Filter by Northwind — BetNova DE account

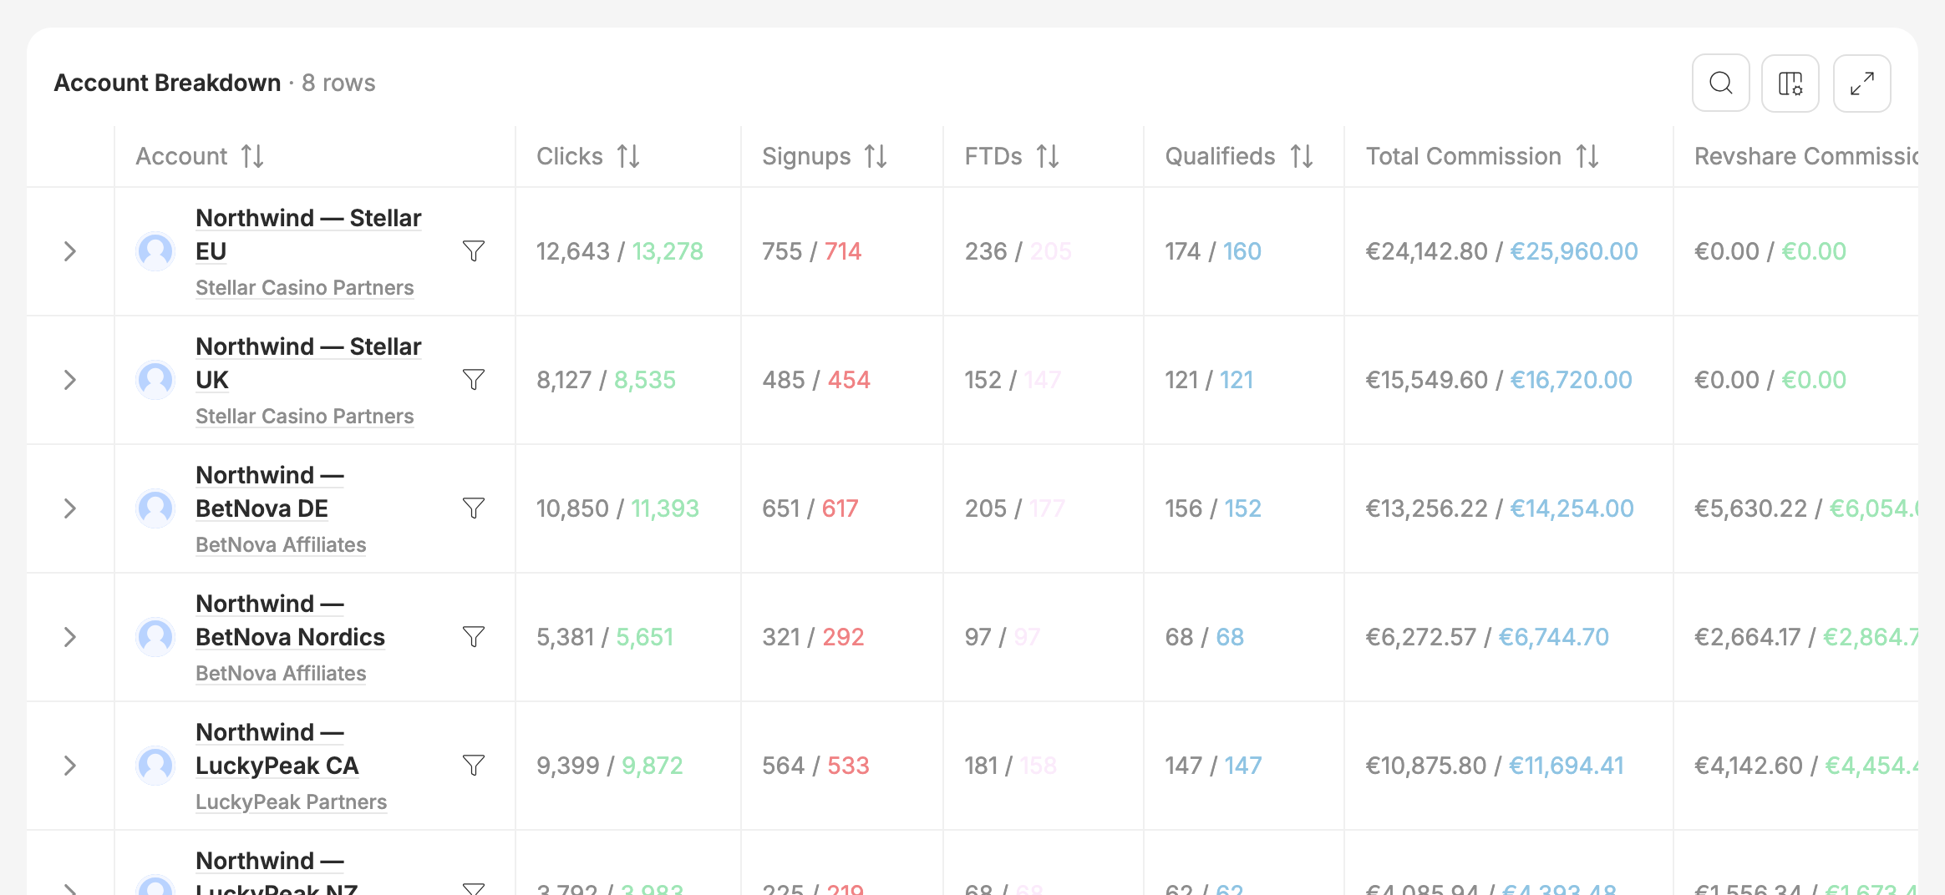pos(474,508)
